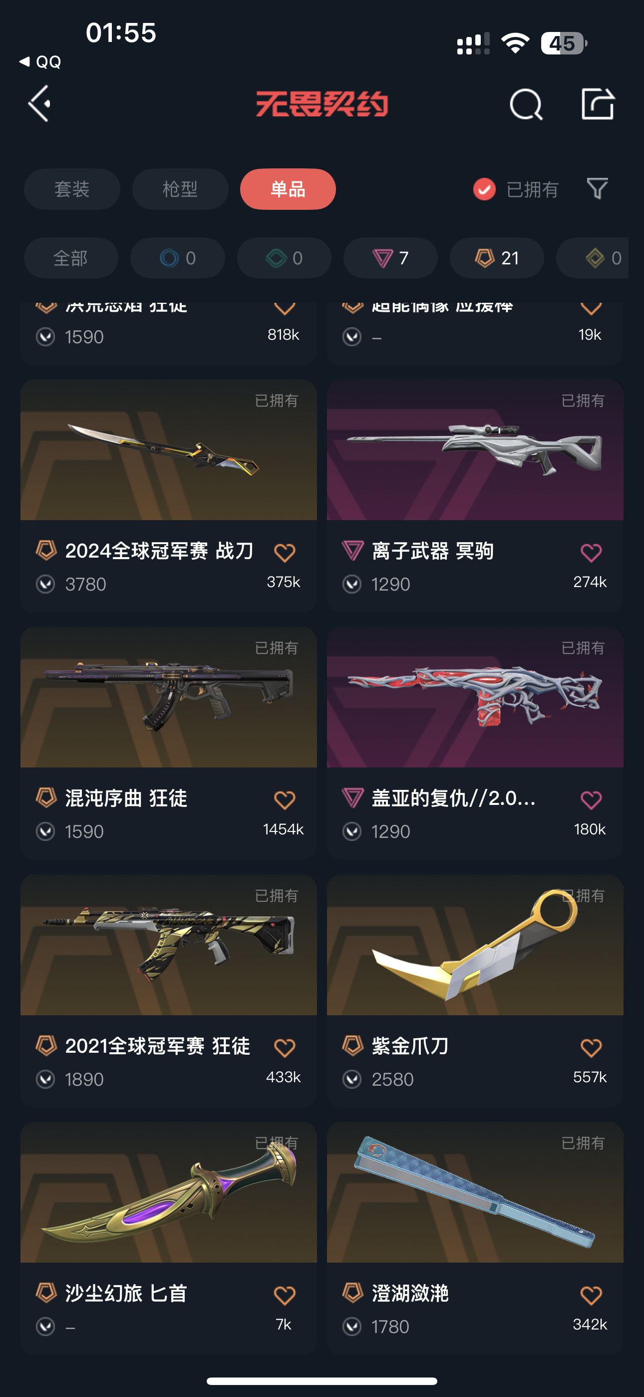Screen dimensions: 644x1397
Task: Filter by orange tier with 21 items
Action: pyautogui.click(x=497, y=258)
